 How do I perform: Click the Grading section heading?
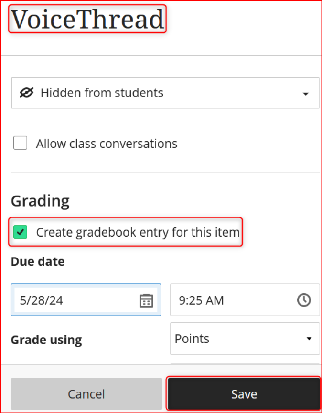point(40,202)
